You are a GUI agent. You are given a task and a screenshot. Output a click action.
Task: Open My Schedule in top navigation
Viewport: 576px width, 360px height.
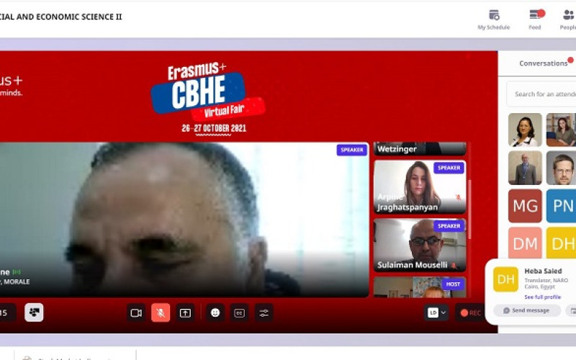tap(493, 19)
